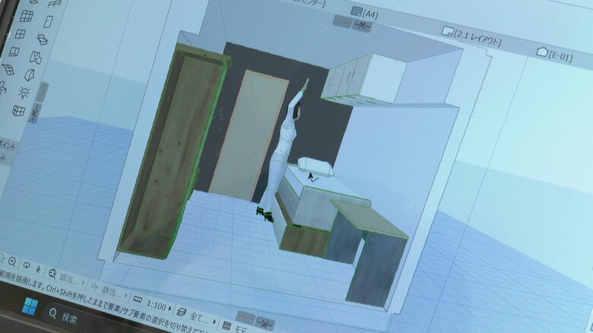Click the Windows Start button
The image size is (593, 333).
tap(30, 306)
